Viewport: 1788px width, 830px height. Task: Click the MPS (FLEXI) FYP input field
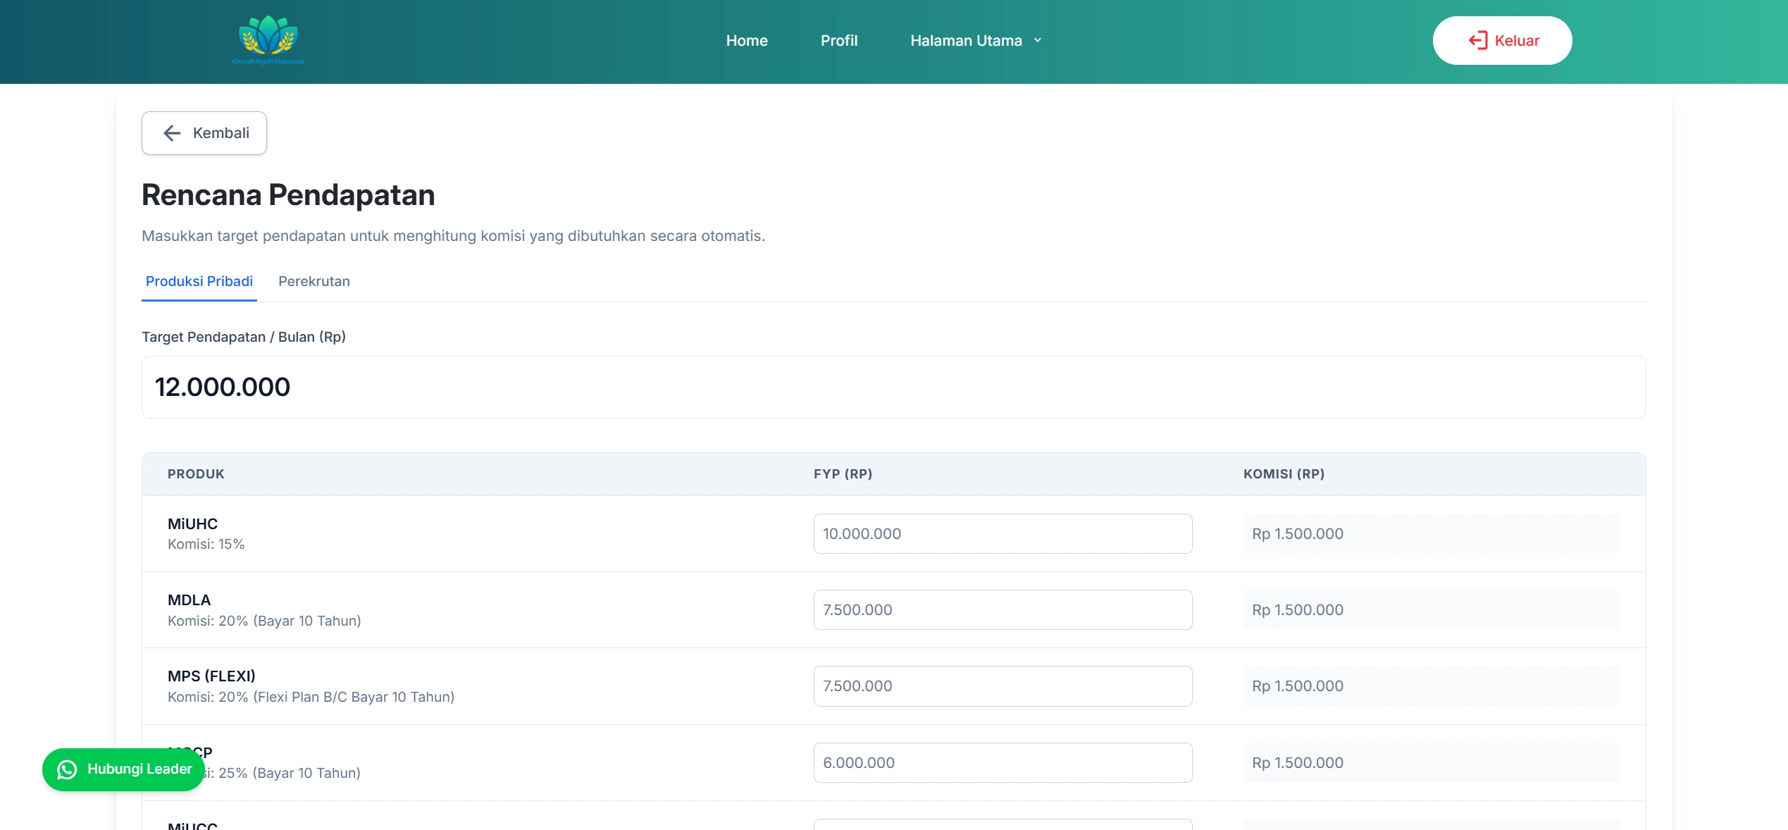[x=1002, y=686]
